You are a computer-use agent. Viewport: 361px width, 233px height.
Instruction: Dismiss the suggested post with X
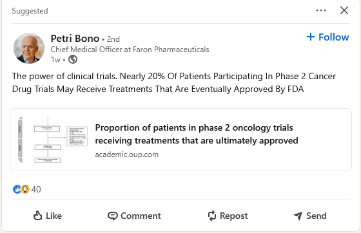click(x=344, y=10)
